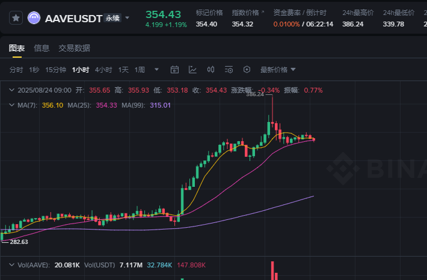The height and width of the screenshot is (280, 427).
Task: Collapse the MA indicator legend chevron
Action: 12,105
